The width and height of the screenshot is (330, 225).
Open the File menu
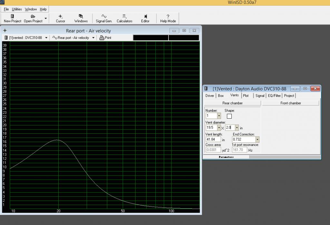[6, 9]
